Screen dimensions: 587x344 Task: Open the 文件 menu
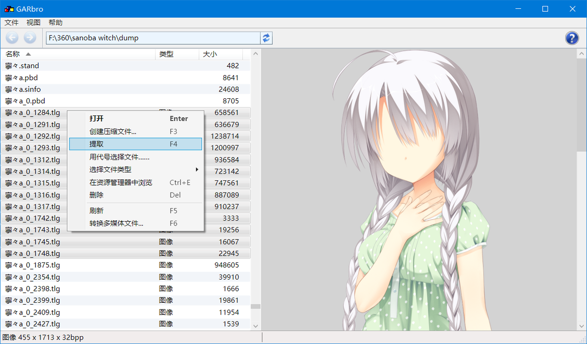pyautogui.click(x=11, y=23)
